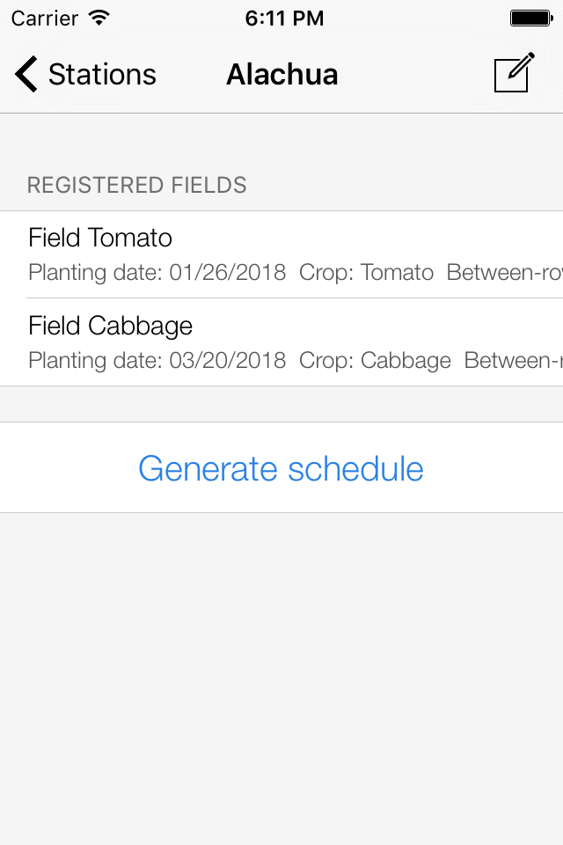Click the gray gap above Generate schedule
Screen dimensions: 563x845
pos(281,404)
